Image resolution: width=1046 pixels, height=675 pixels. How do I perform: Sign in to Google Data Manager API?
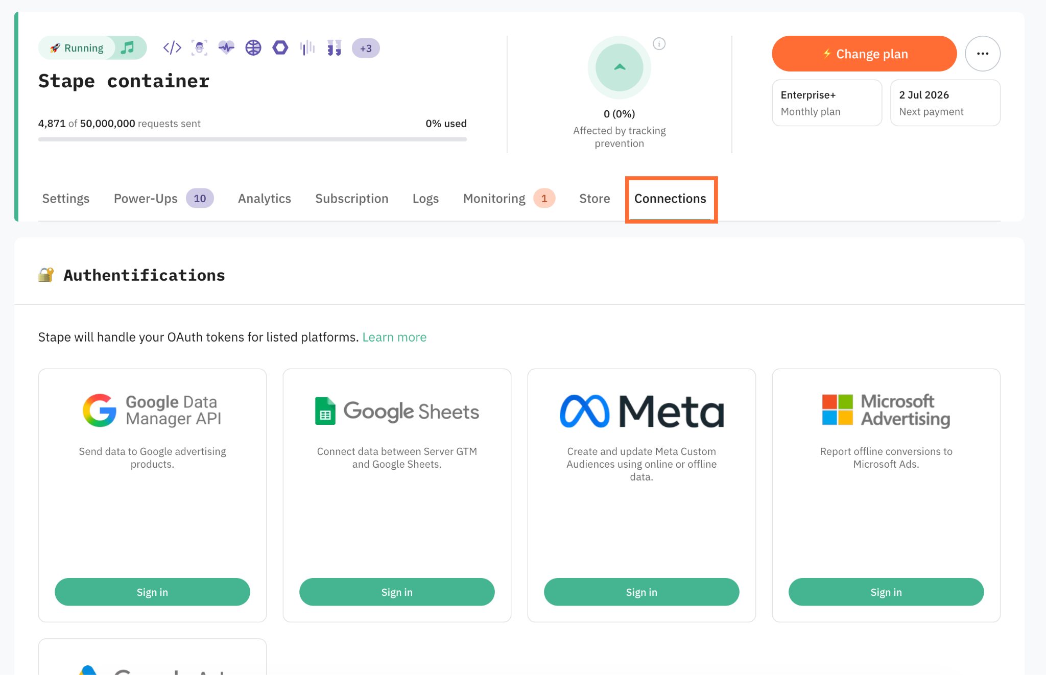click(152, 592)
